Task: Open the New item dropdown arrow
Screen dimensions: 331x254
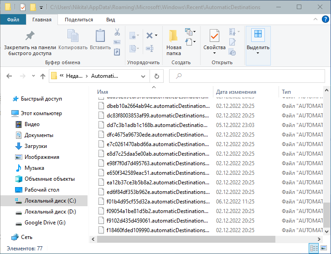Action: 194,32
